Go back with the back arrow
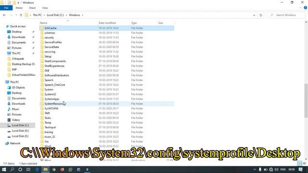 point(4,15)
